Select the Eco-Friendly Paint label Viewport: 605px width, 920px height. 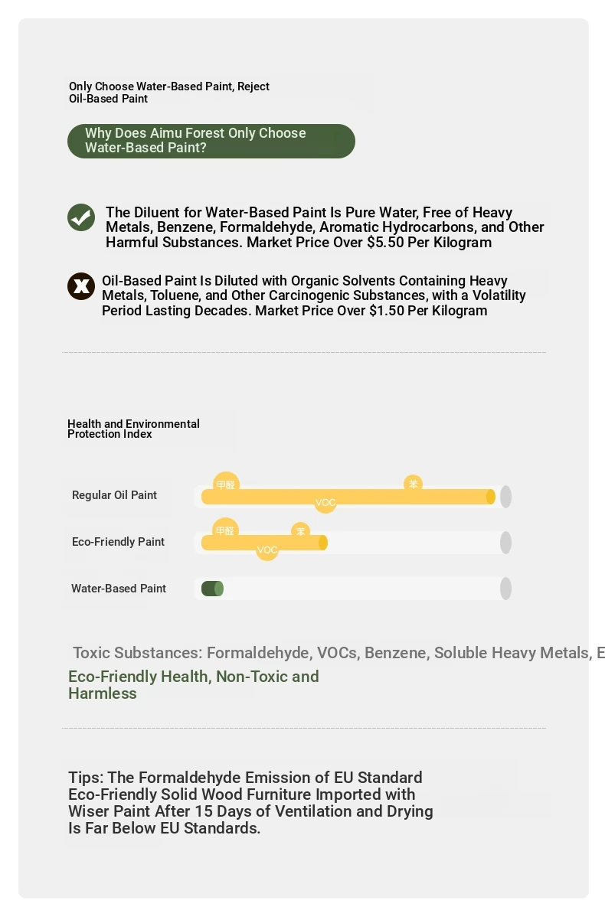[118, 542]
